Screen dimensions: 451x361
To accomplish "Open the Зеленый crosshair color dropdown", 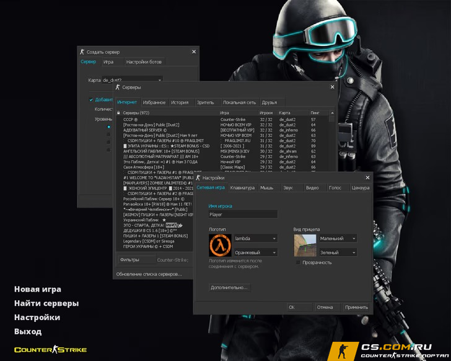I will pos(338,252).
